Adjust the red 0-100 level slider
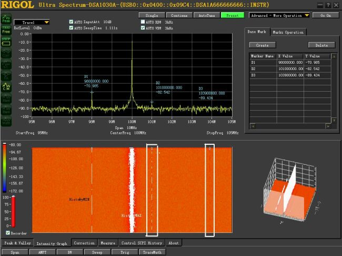The width and height of the screenshot is (342, 256). click(x=12, y=211)
